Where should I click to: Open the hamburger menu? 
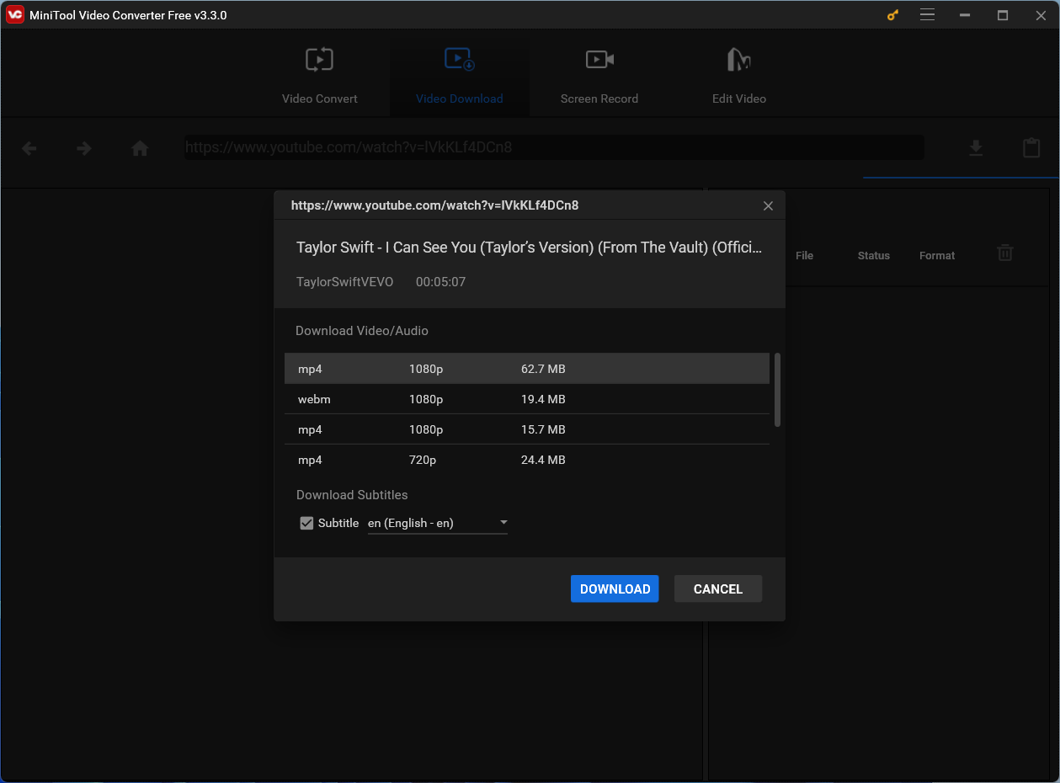click(927, 15)
